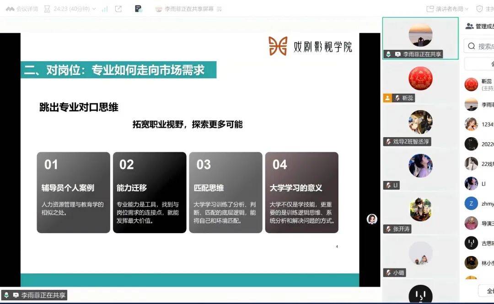The image size is (494, 304).
Task: Select 张开涛 video tile avatar
Action: [x=420, y=209]
